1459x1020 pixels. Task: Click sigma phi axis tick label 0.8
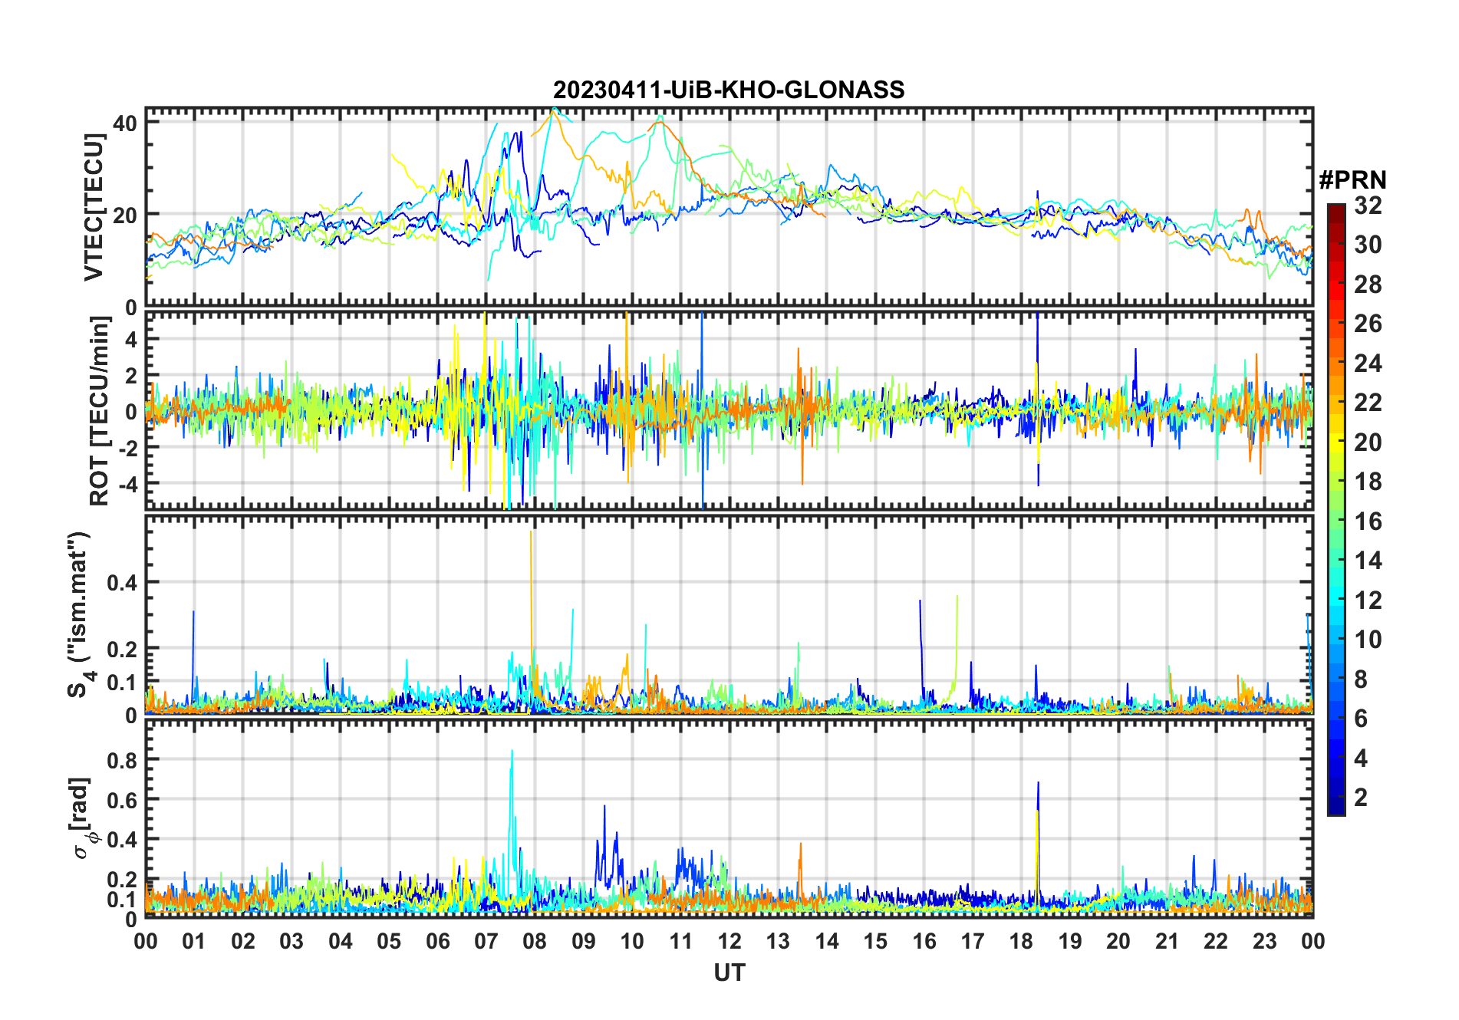click(x=122, y=760)
